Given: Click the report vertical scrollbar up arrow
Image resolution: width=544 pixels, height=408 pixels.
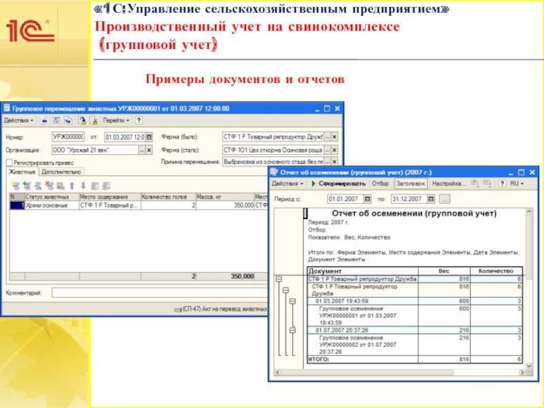Looking at the screenshot, I should pos(529,211).
